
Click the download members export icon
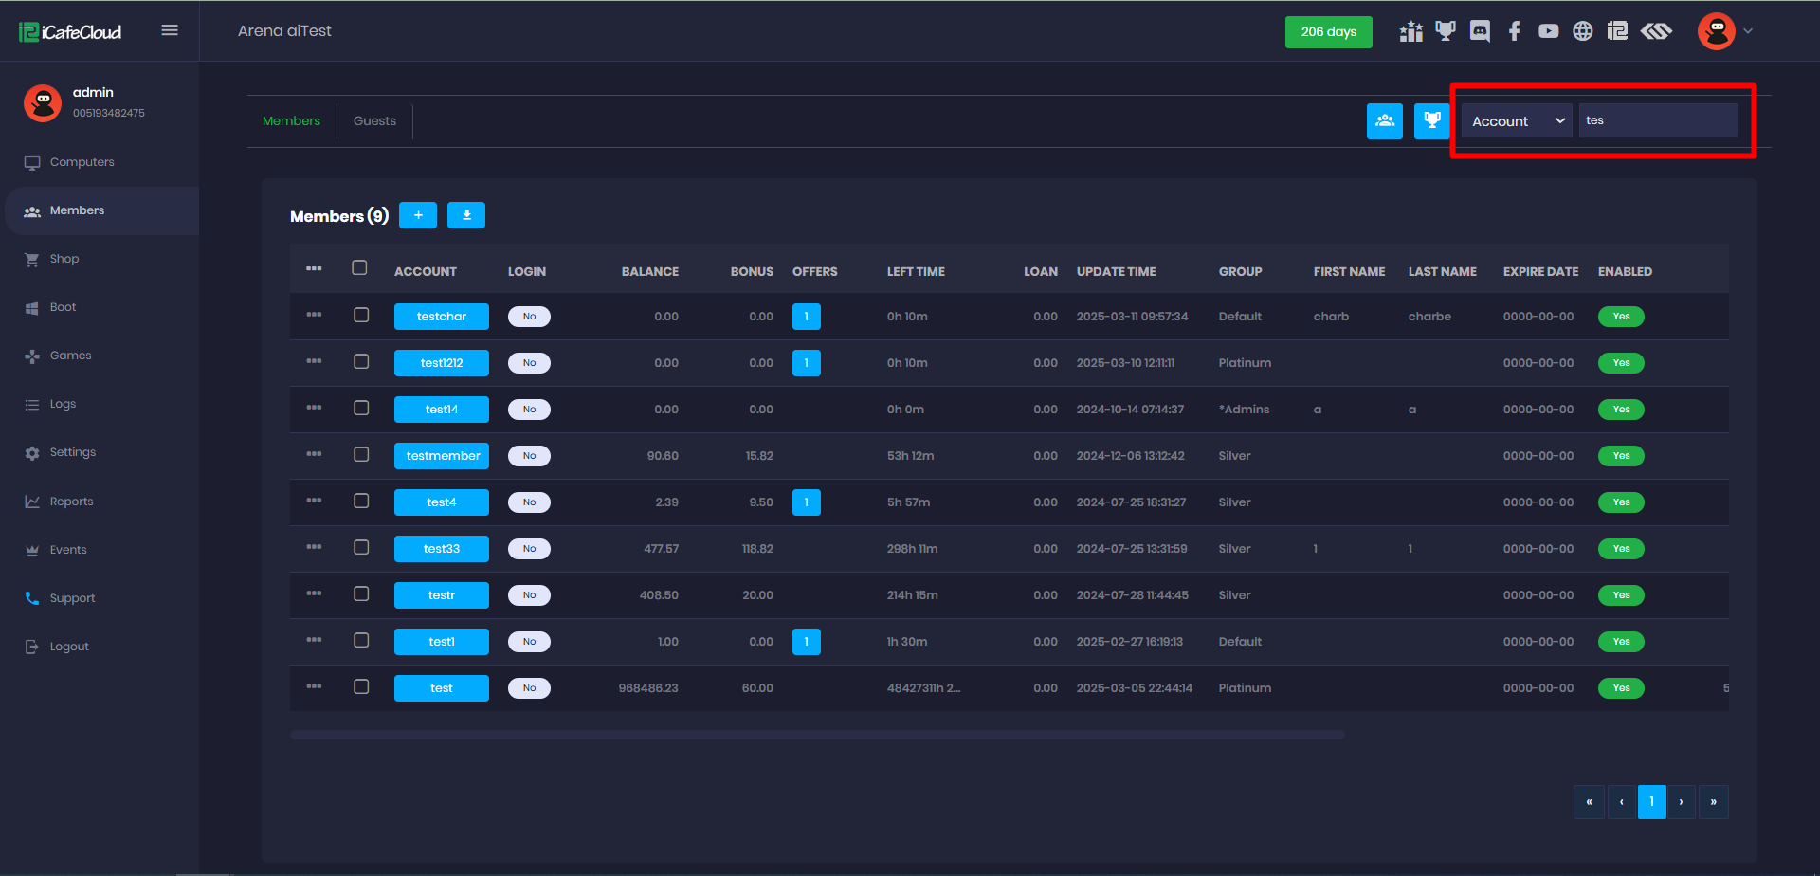pos(466,215)
